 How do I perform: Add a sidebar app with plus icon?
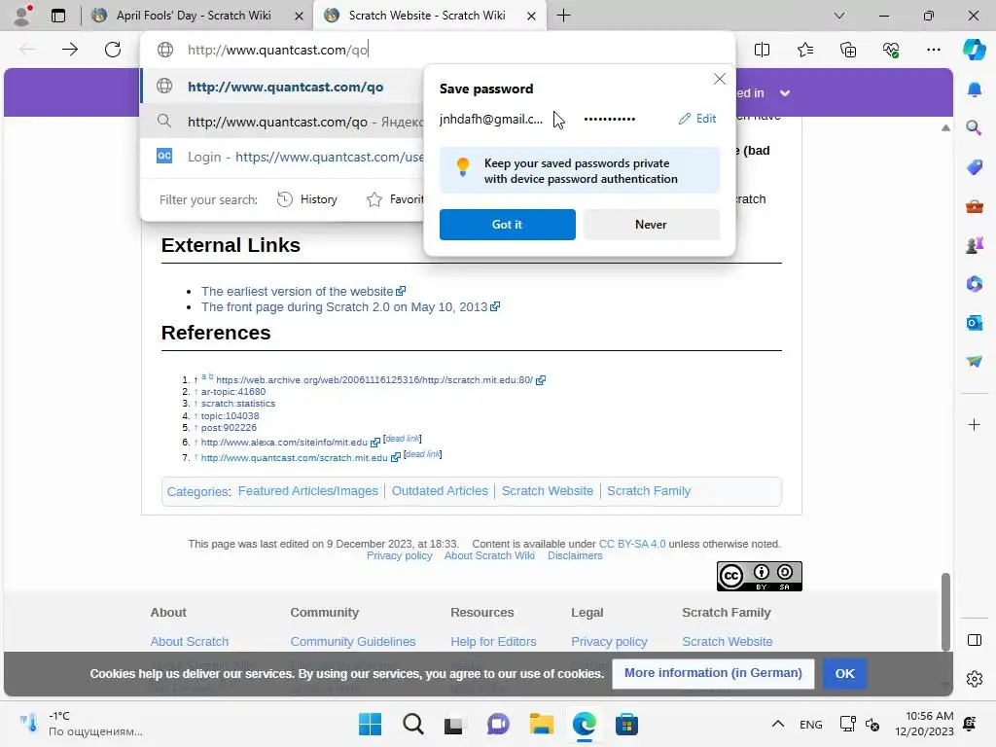pyautogui.click(x=975, y=424)
